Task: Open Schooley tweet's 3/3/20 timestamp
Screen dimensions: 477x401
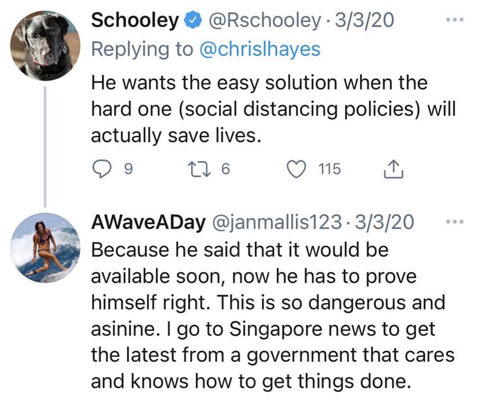Action: coord(365,20)
